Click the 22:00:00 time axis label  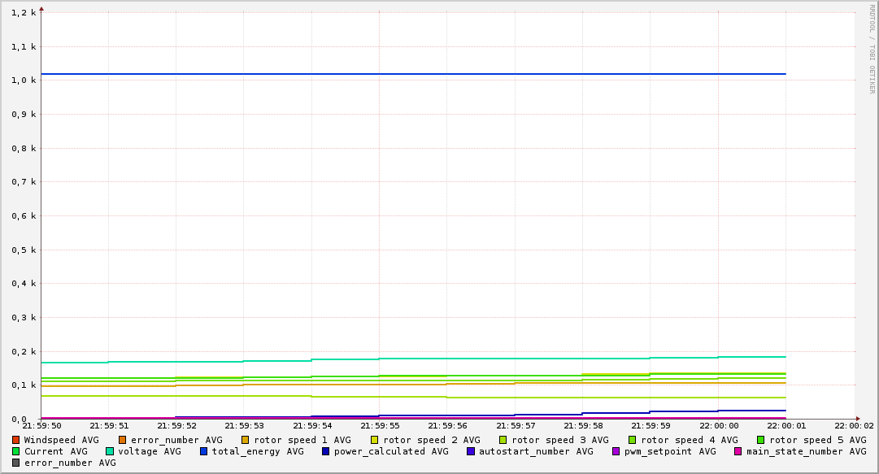click(x=718, y=425)
